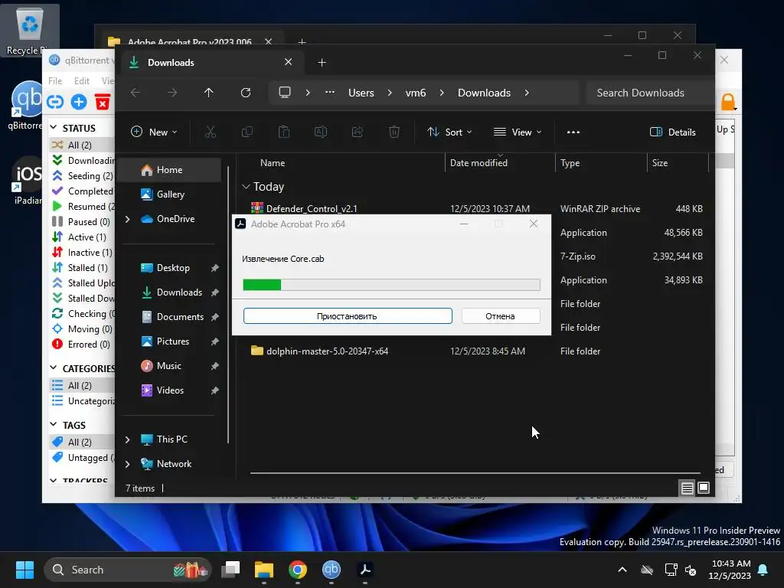Open the breadcrumb ellipsis in address bar
Screen dimensions: 784x588
click(x=330, y=93)
